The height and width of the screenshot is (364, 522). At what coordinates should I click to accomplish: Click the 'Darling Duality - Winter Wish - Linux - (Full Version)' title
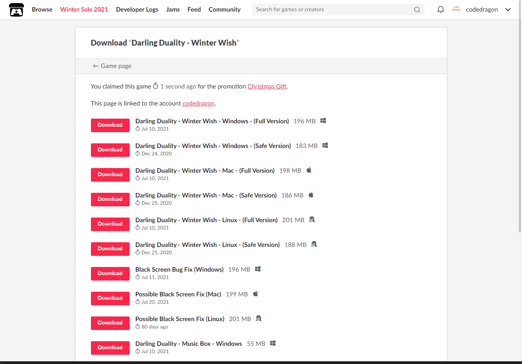[207, 220]
